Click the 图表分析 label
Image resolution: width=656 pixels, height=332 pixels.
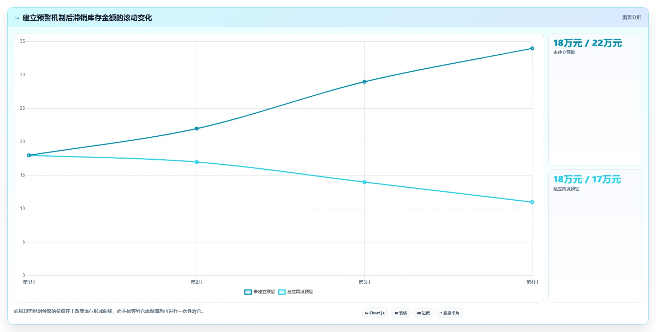[x=632, y=17]
